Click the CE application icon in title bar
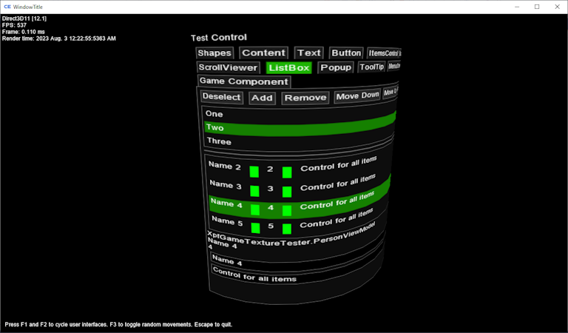The height and width of the screenshot is (333, 568). [x=7, y=7]
